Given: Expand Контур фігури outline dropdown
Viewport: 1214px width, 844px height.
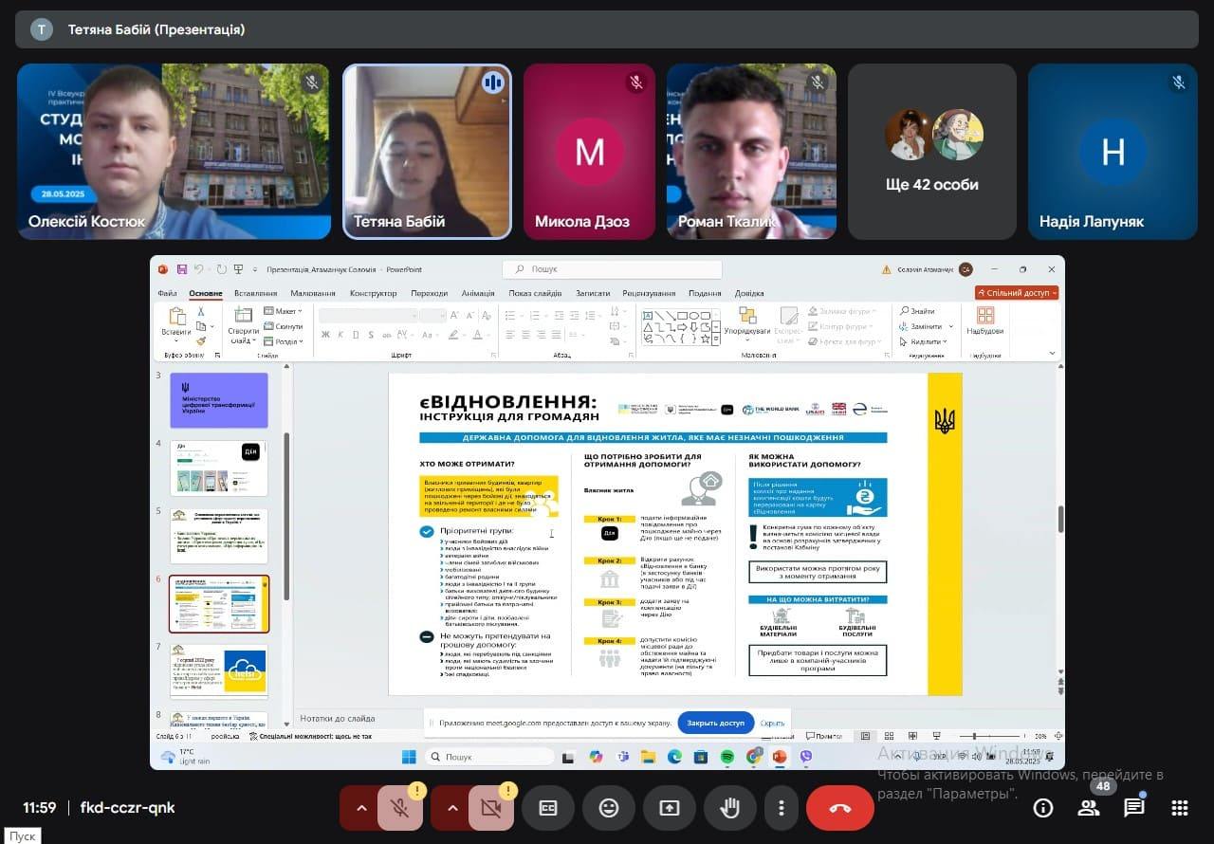Looking at the screenshot, I should tap(840, 326).
